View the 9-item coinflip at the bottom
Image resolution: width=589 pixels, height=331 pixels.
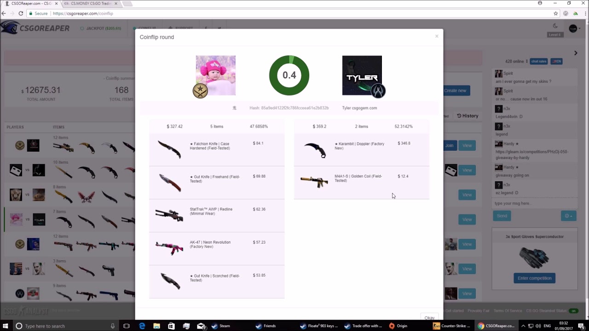[467, 293]
